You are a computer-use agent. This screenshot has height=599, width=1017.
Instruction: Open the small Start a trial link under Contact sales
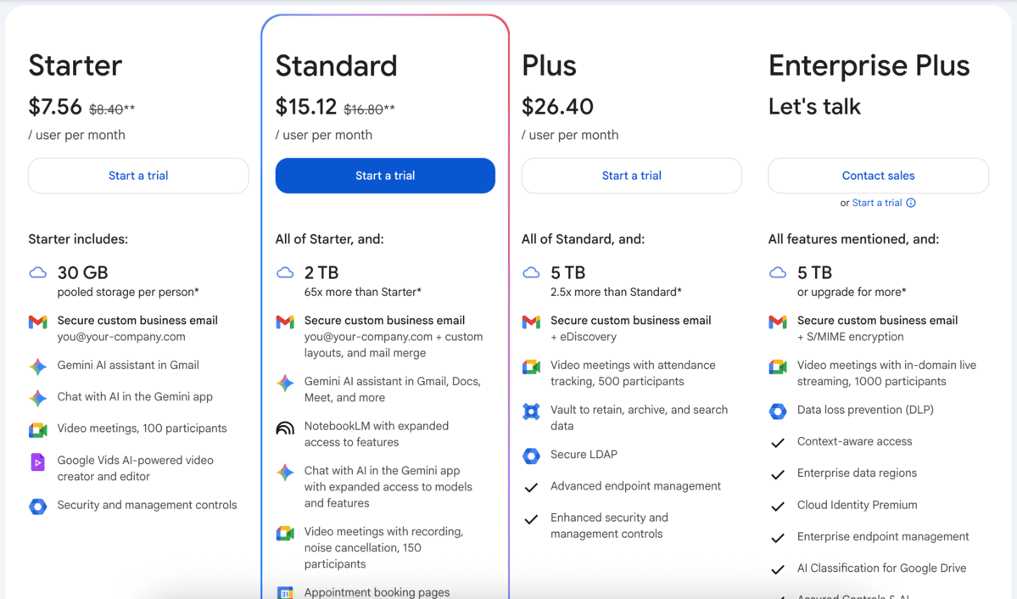point(876,203)
